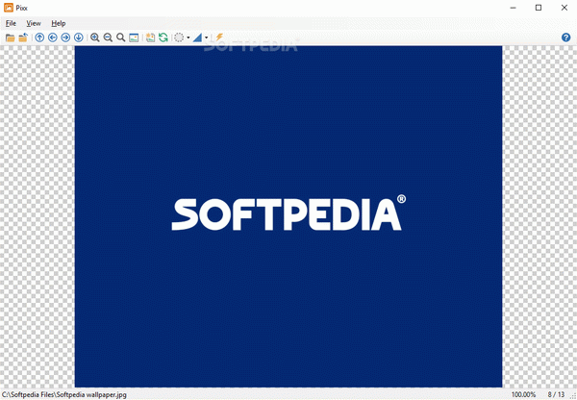Click the folder icon with the up arrow
Viewport: 577px width, 400px height.
[23, 37]
